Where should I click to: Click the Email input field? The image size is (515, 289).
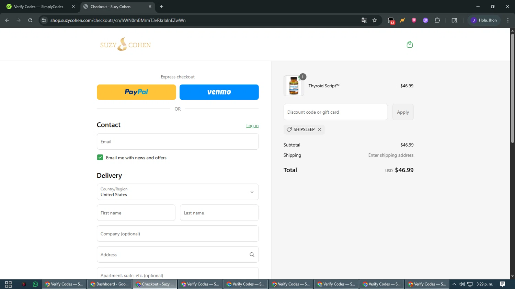[x=178, y=141]
